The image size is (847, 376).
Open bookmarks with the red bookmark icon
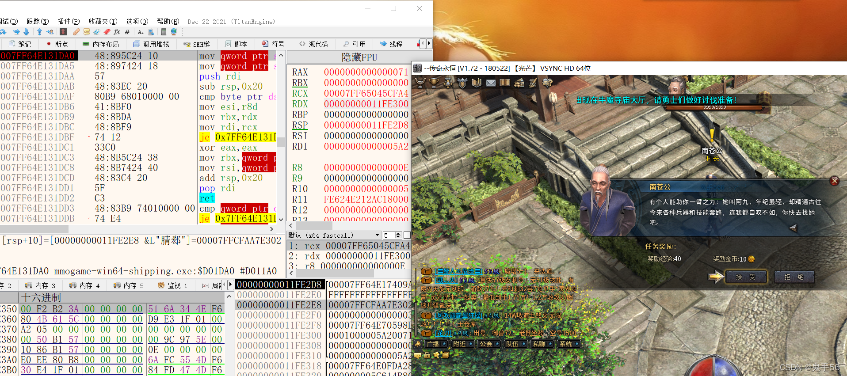click(107, 32)
